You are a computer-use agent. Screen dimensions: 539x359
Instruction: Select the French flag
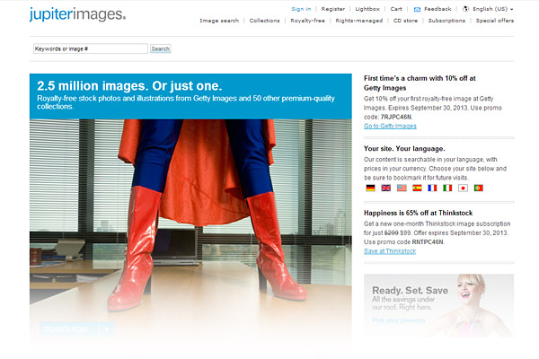(432, 188)
